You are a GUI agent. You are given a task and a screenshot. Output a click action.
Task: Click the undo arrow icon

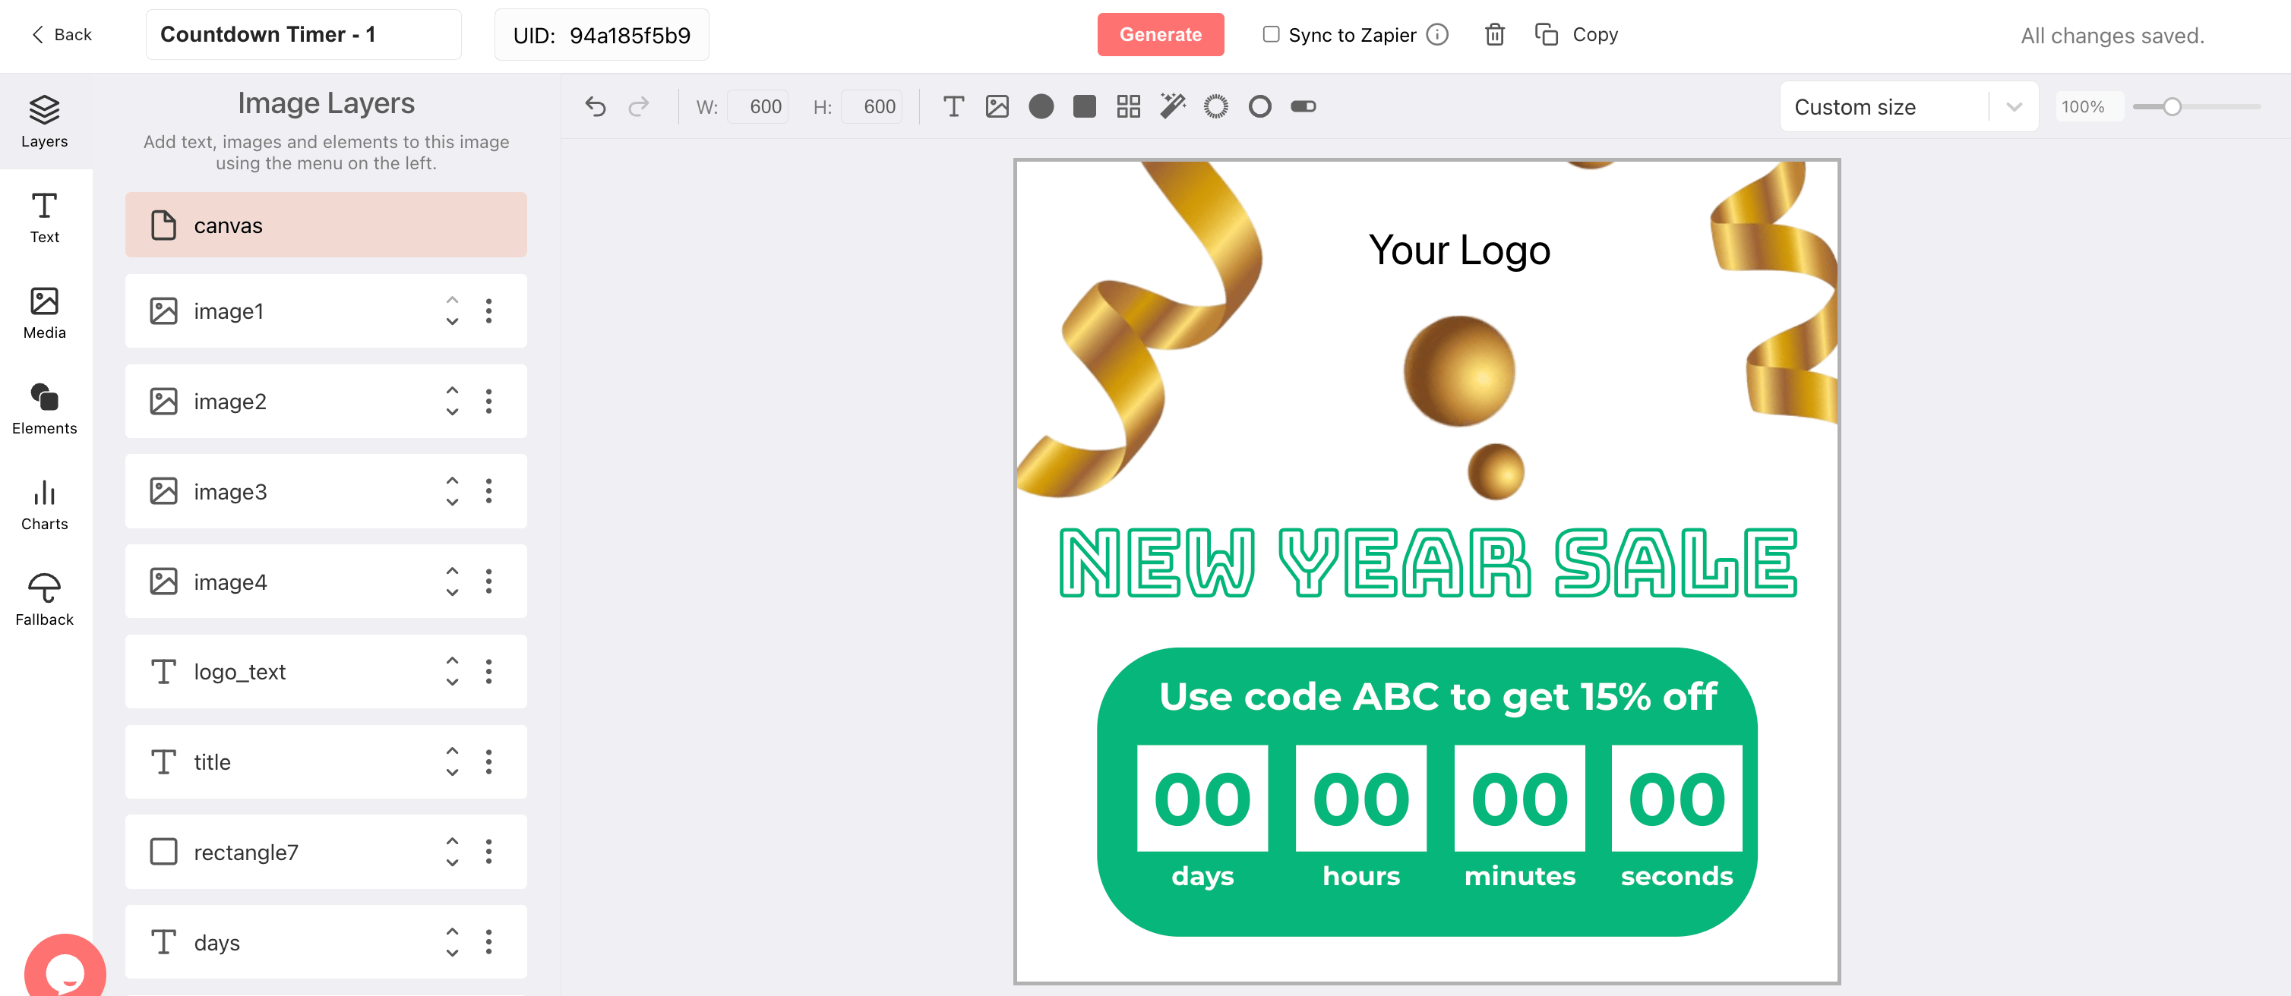click(x=595, y=108)
